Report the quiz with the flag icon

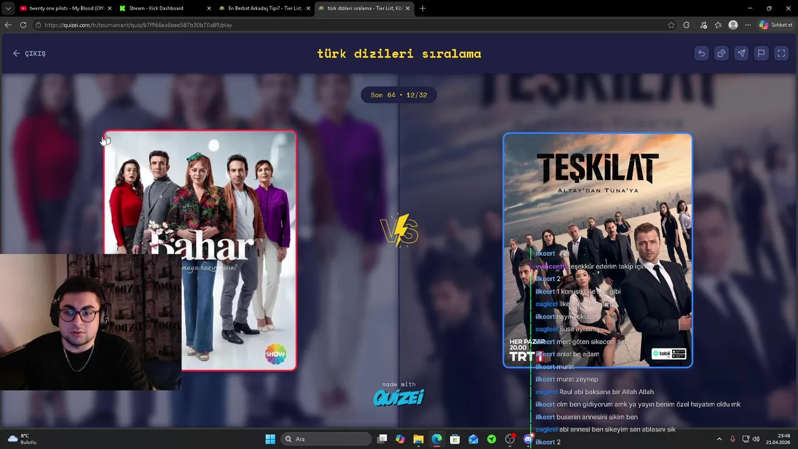(761, 54)
